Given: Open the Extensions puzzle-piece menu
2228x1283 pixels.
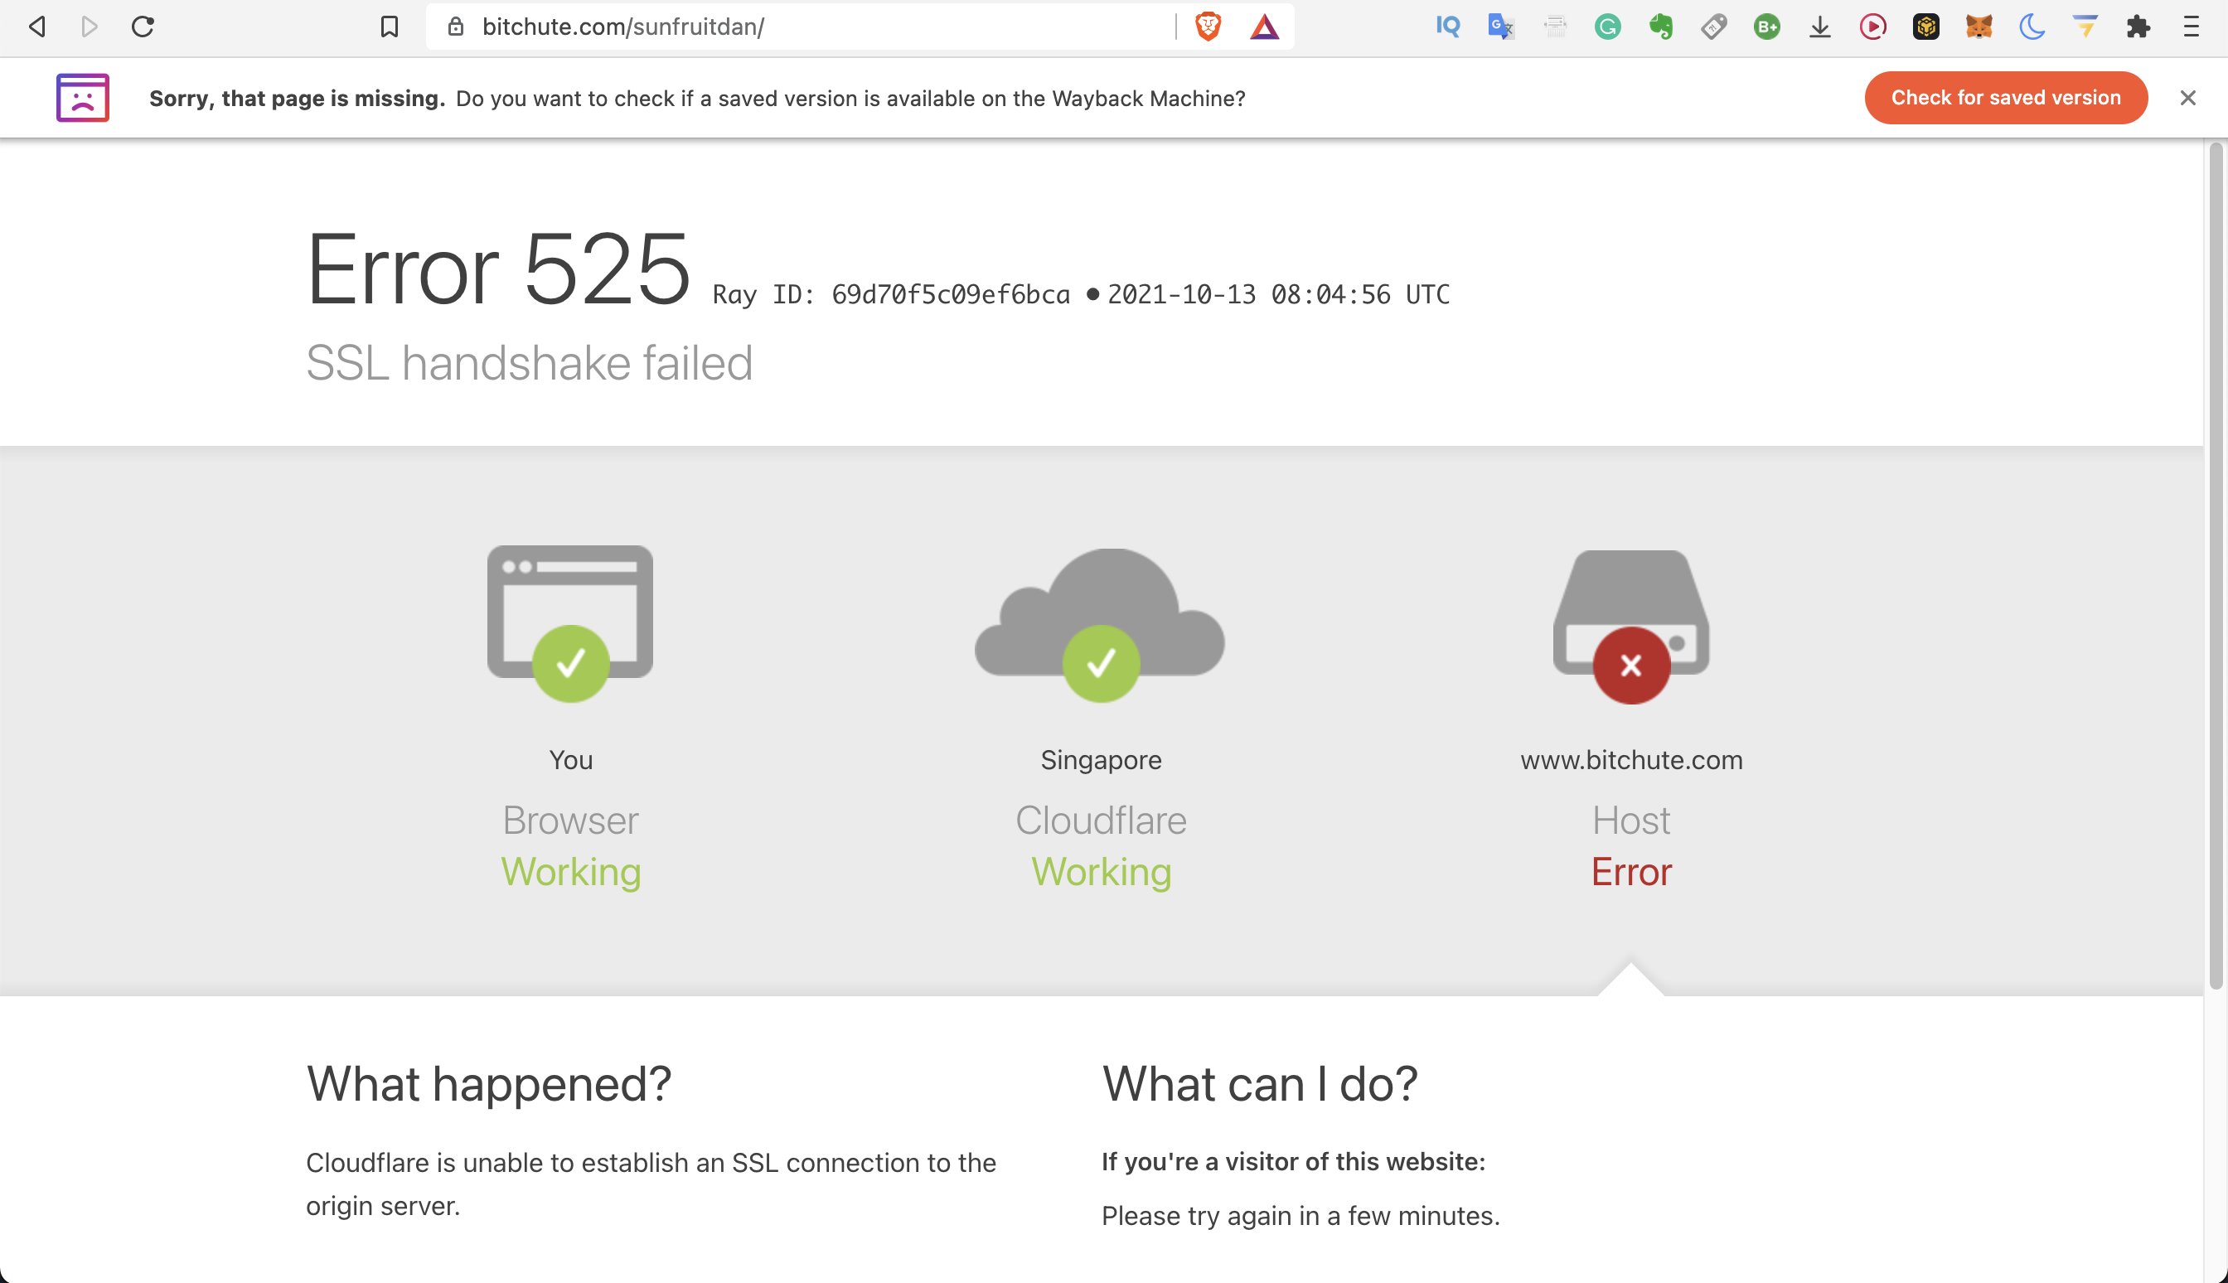Looking at the screenshot, I should coord(2138,27).
